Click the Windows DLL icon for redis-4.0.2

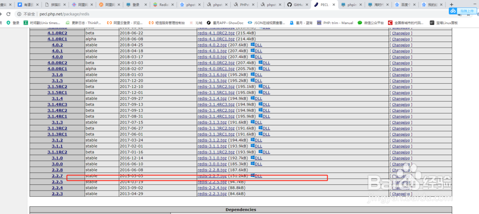[252, 45]
